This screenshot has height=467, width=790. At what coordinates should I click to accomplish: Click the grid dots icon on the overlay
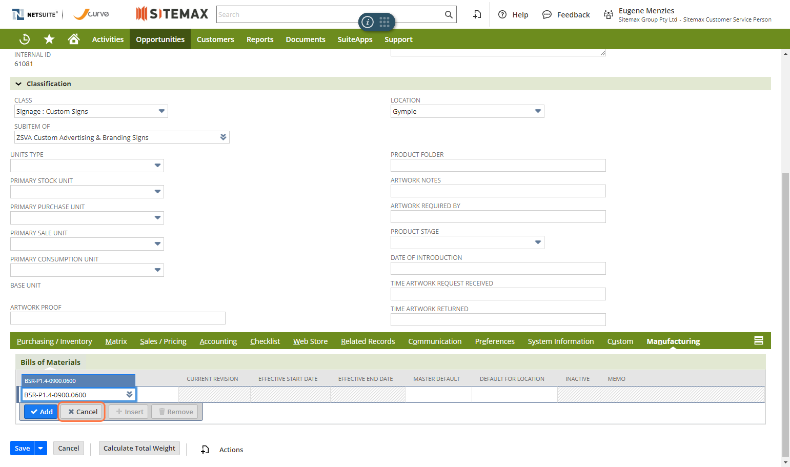tap(384, 22)
